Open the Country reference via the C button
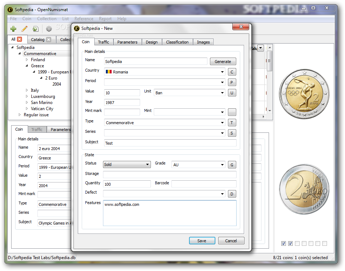The image size is (345, 271). (232, 72)
